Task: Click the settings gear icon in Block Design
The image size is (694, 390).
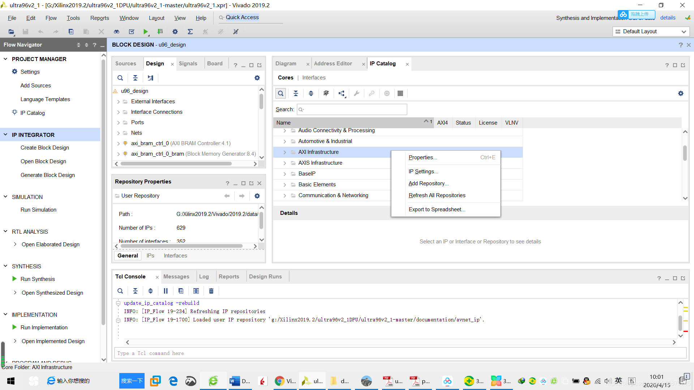Action: [257, 77]
